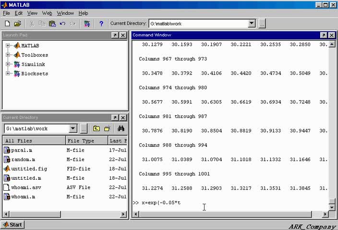Click right arrow of file list scrollbar

123,214
